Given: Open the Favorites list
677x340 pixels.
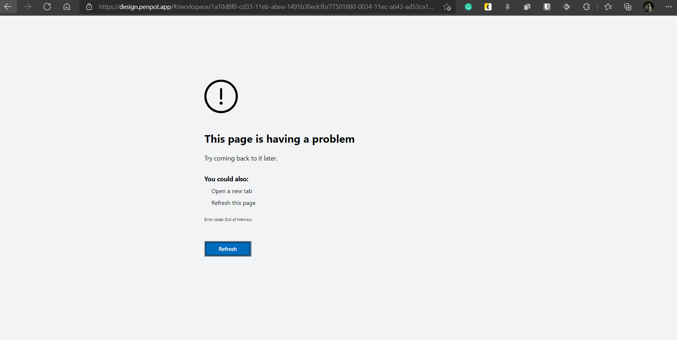Looking at the screenshot, I should pos(608,7).
